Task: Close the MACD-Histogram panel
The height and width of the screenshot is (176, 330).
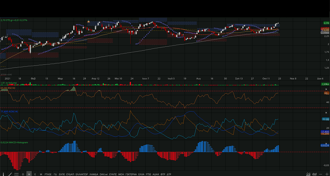Action: [326, 143]
